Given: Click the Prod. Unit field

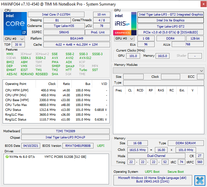Looking at the screenshot, I should click(x=98, y=32).
